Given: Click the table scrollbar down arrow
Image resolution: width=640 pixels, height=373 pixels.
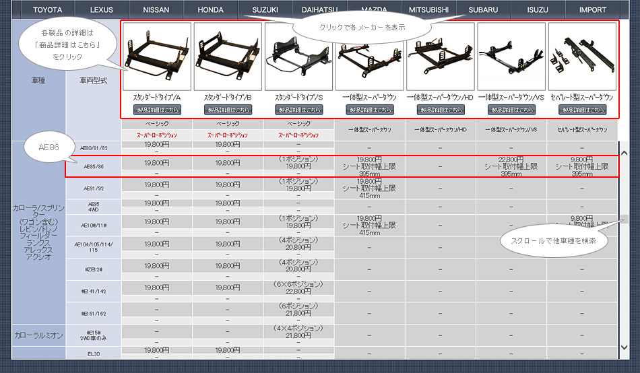Looking at the screenshot, I should (624, 347).
